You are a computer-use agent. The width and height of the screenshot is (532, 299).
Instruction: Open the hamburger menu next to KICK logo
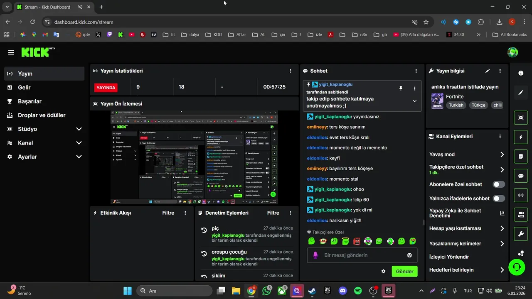[11, 52]
